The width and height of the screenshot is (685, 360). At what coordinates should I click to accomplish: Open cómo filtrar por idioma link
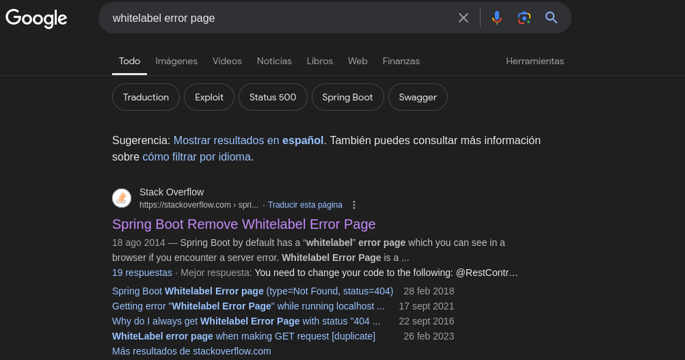click(x=197, y=156)
